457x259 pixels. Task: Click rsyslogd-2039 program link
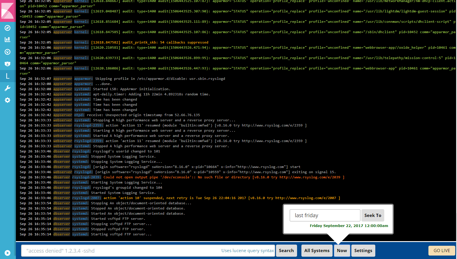point(87,177)
